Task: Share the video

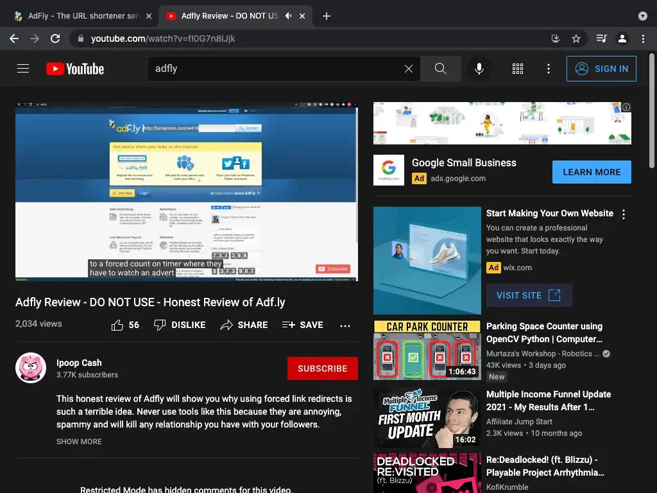Action: tap(244, 325)
